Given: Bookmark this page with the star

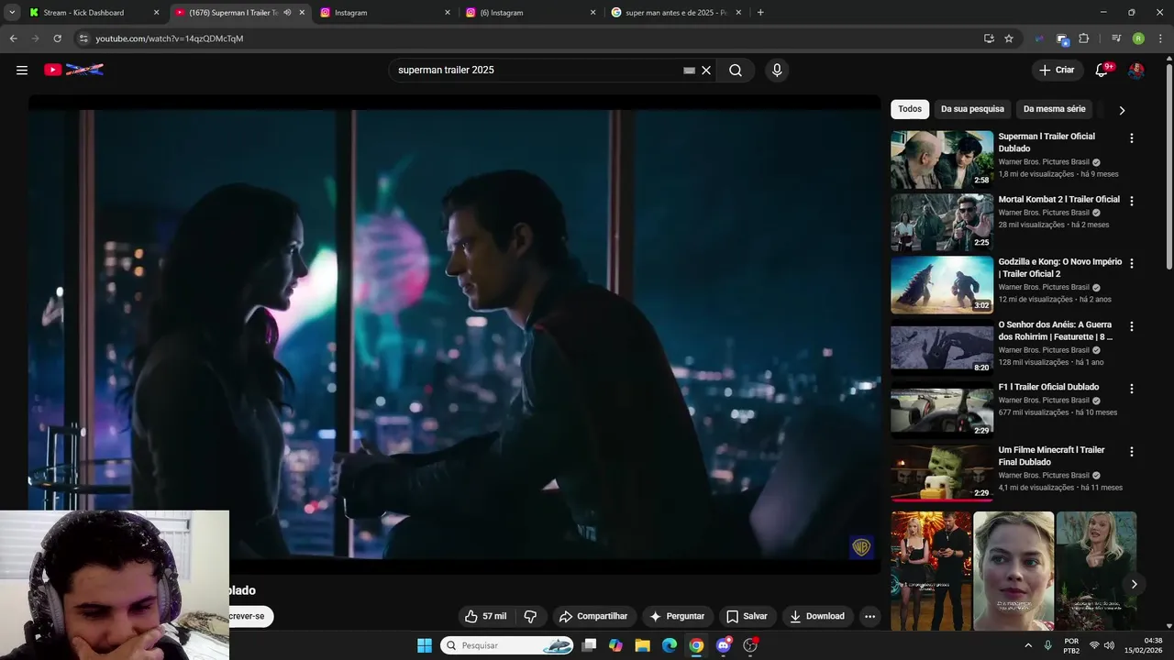Looking at the screenshot, I should coord(1009,38).
